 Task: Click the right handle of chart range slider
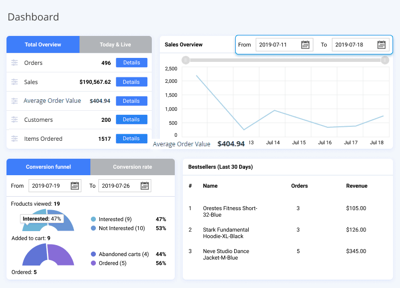(x=385, y=60)
